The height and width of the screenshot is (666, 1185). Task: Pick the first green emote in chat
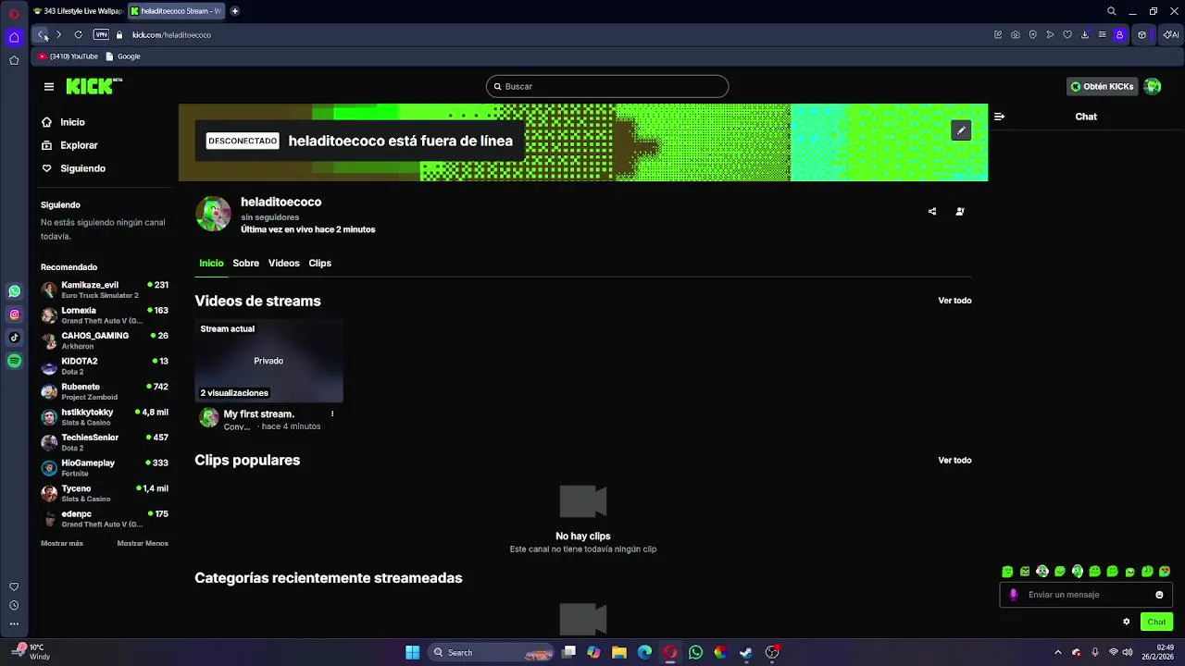coord(1007,572)
